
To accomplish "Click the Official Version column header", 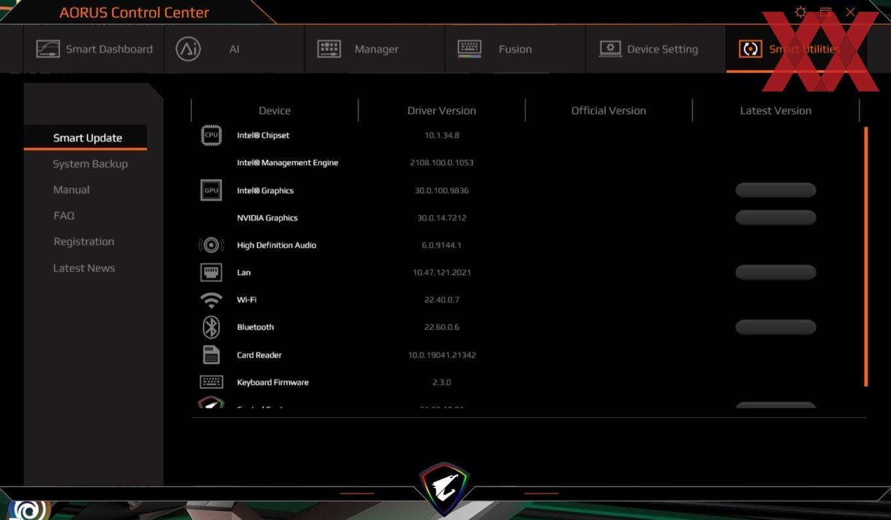I will [609, 111].
